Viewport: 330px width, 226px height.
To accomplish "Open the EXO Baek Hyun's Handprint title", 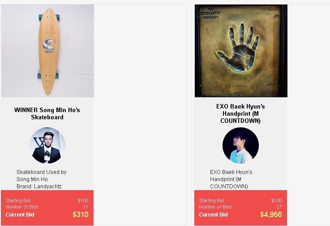I will pyautogui.click(x=240, y=113).
